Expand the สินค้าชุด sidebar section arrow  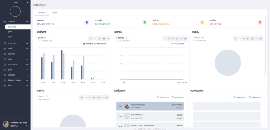[27, 54]
